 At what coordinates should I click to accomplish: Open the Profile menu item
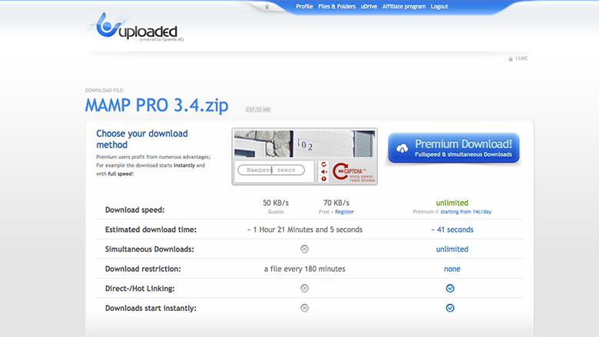pos(304,6)
